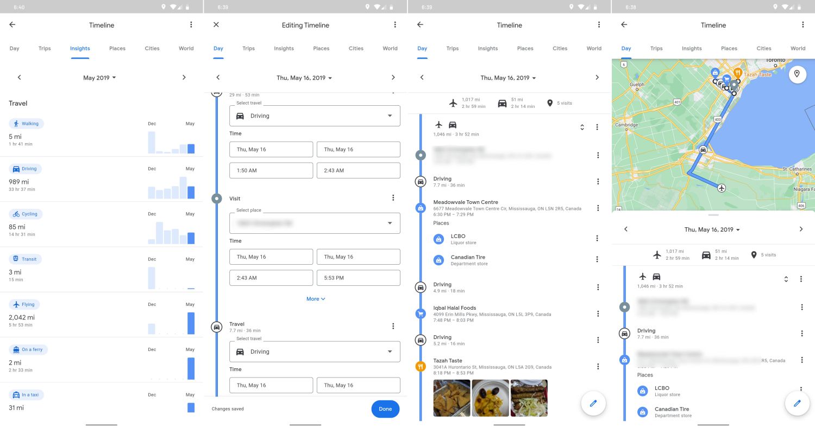Open the options menu for the Visit entry
815x428 pixels.
click(393, 198)
